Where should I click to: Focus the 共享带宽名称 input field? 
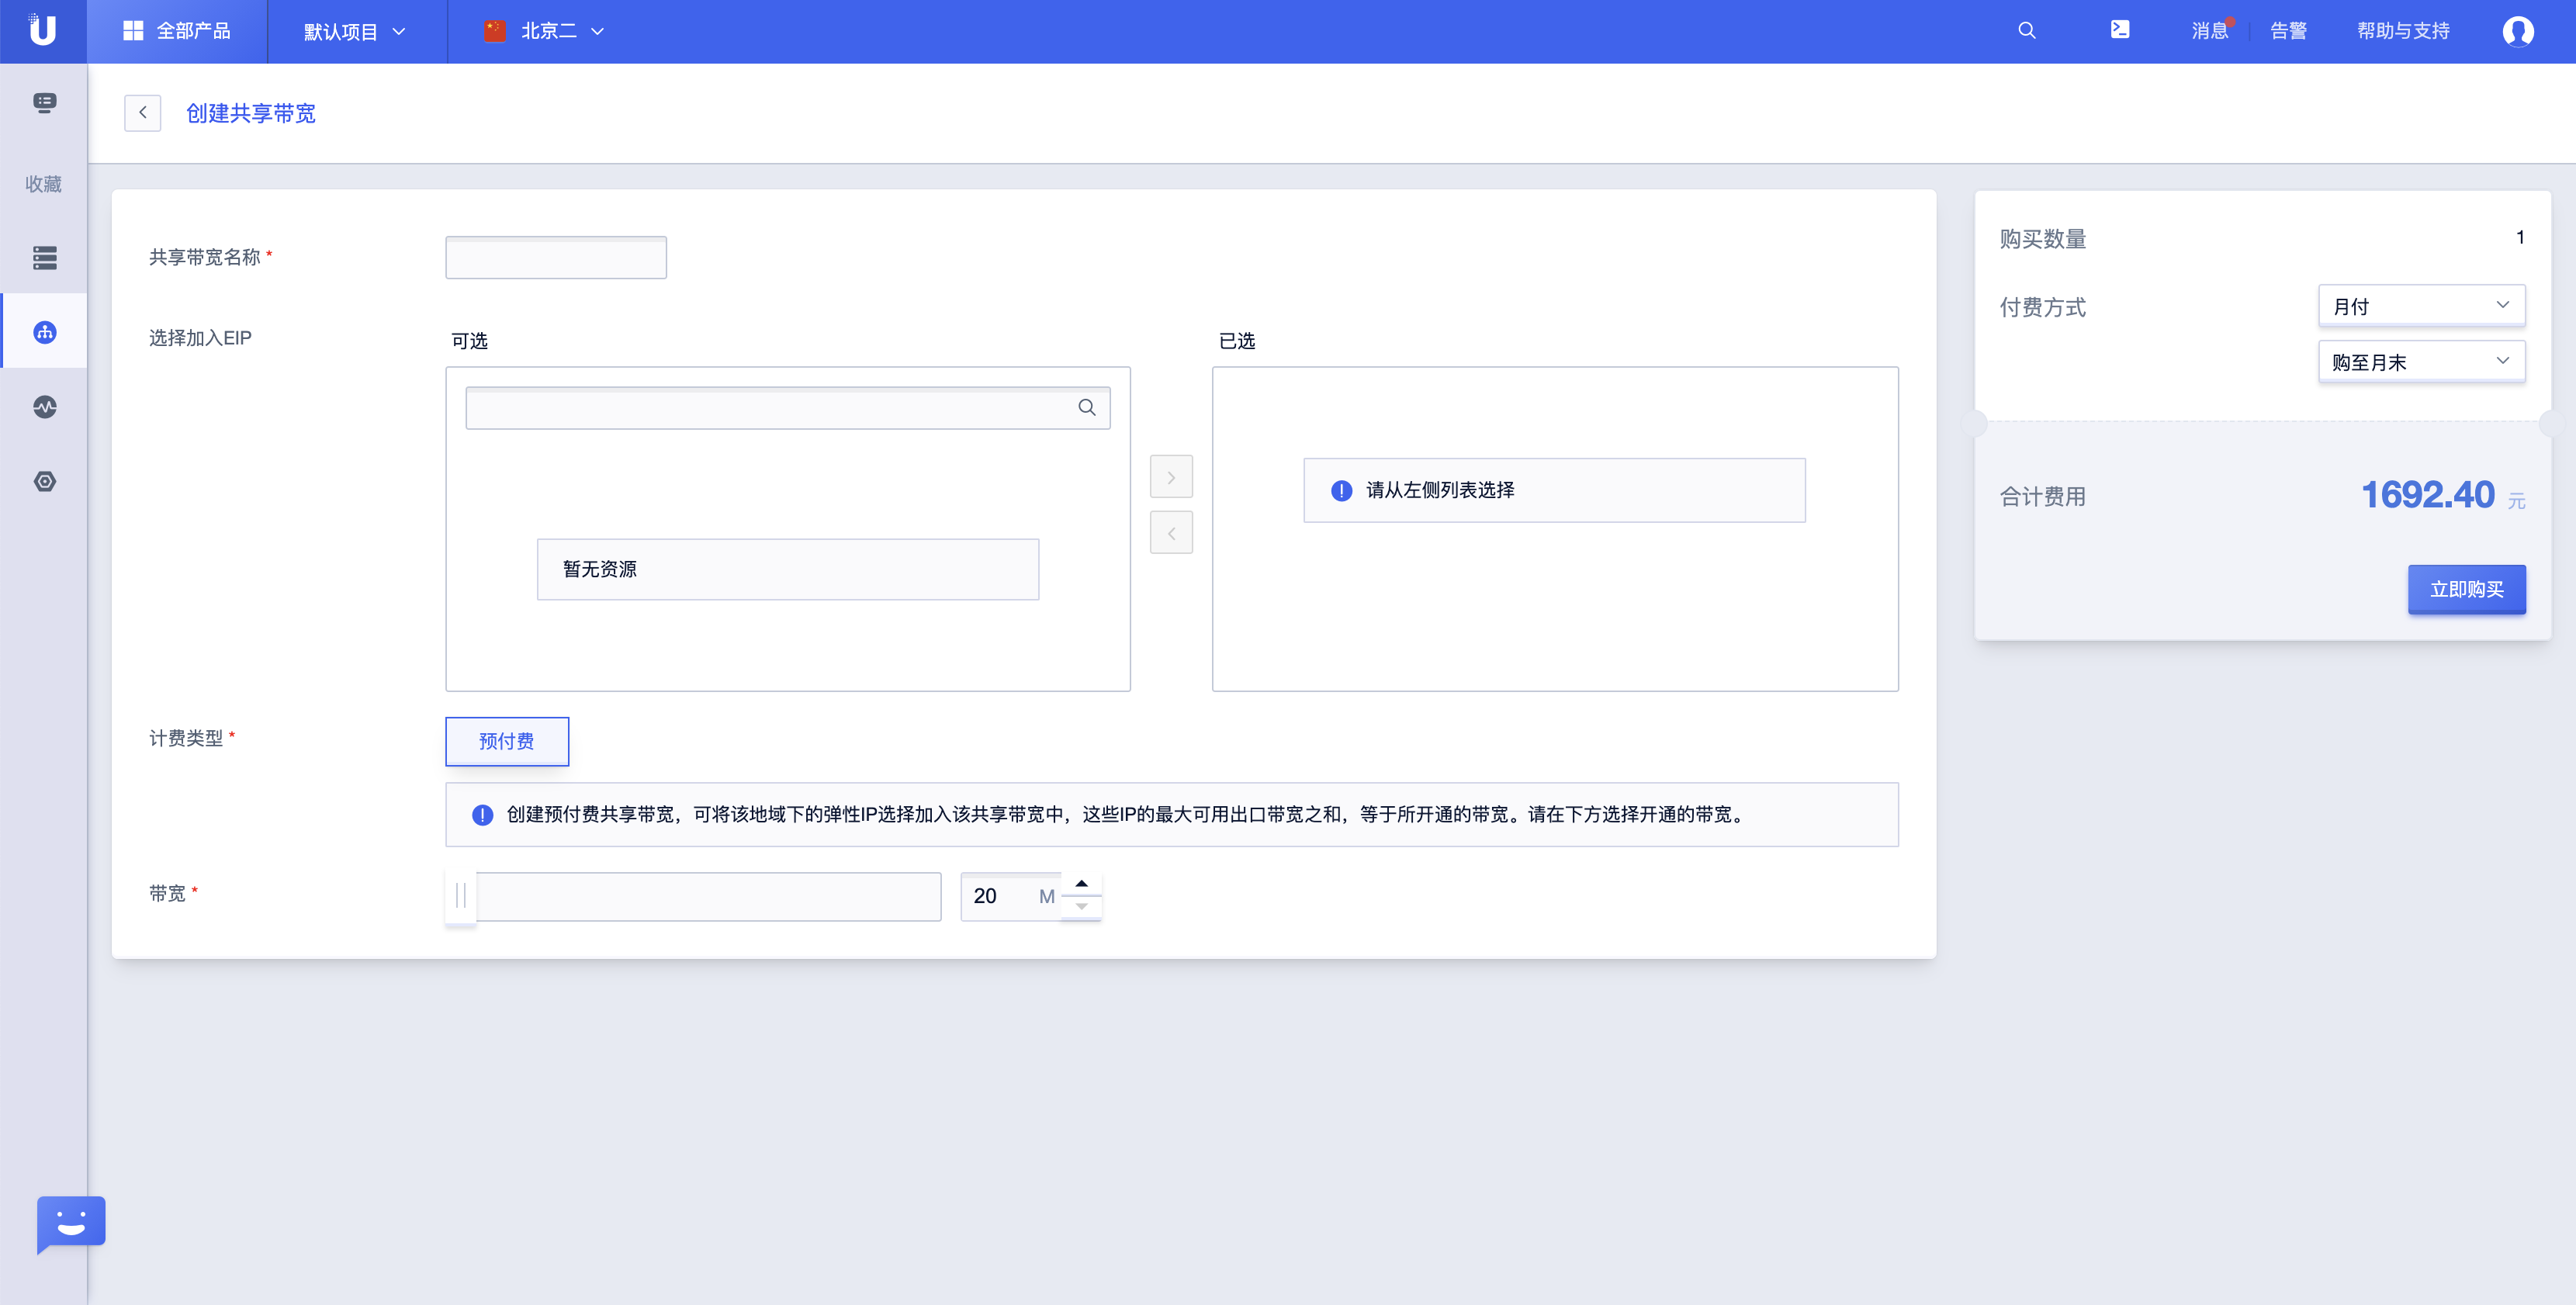pos(556,258)
